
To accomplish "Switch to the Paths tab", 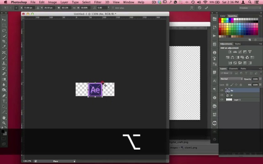I will tap(243, 68).
